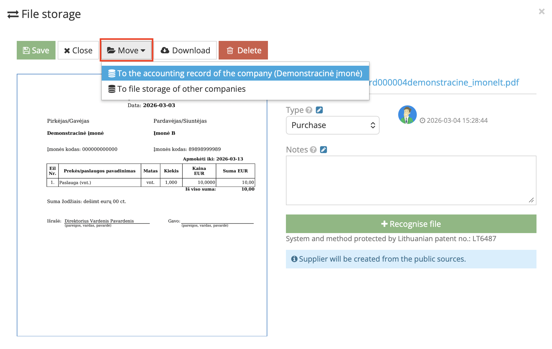Click the pencil edit icon next to Type
This screenshot has width=552, height=349.
tap(320, 110)
